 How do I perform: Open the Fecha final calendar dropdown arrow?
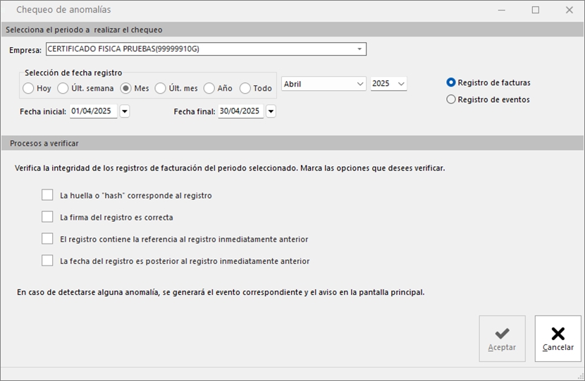point(271,111)
